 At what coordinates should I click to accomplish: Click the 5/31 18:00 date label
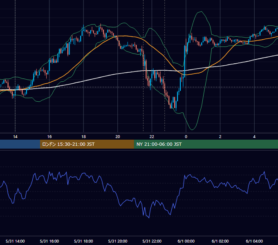(x=83, y=241)
